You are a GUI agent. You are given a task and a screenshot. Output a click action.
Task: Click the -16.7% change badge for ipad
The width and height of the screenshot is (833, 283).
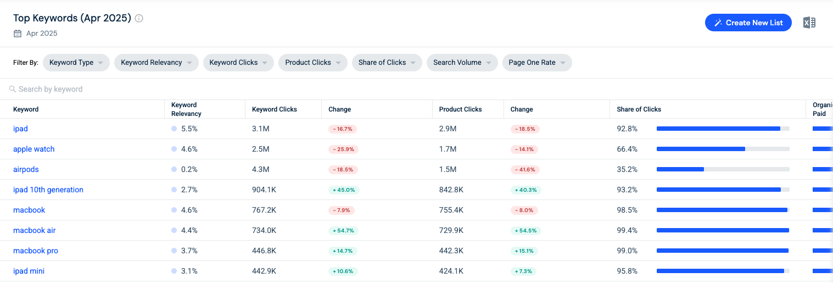[x=343, y=129]
